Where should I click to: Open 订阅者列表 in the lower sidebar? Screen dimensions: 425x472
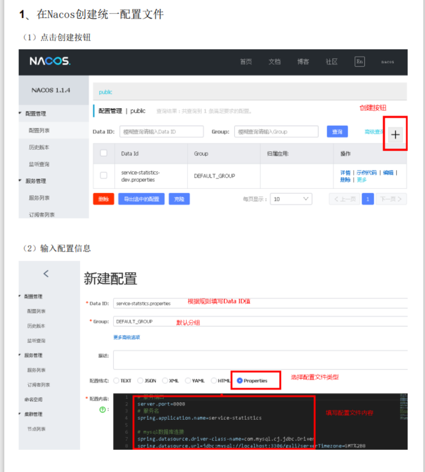tap(38, 385)
